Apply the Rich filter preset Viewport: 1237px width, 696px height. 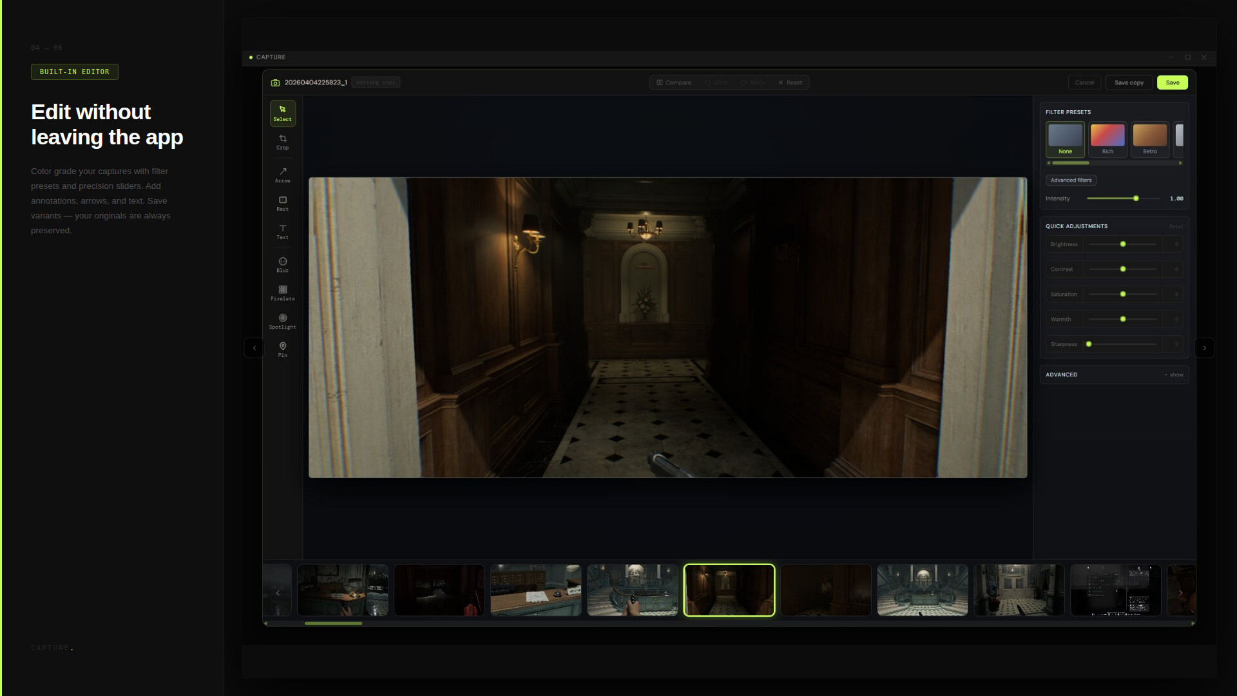[x=1107, y=139]
